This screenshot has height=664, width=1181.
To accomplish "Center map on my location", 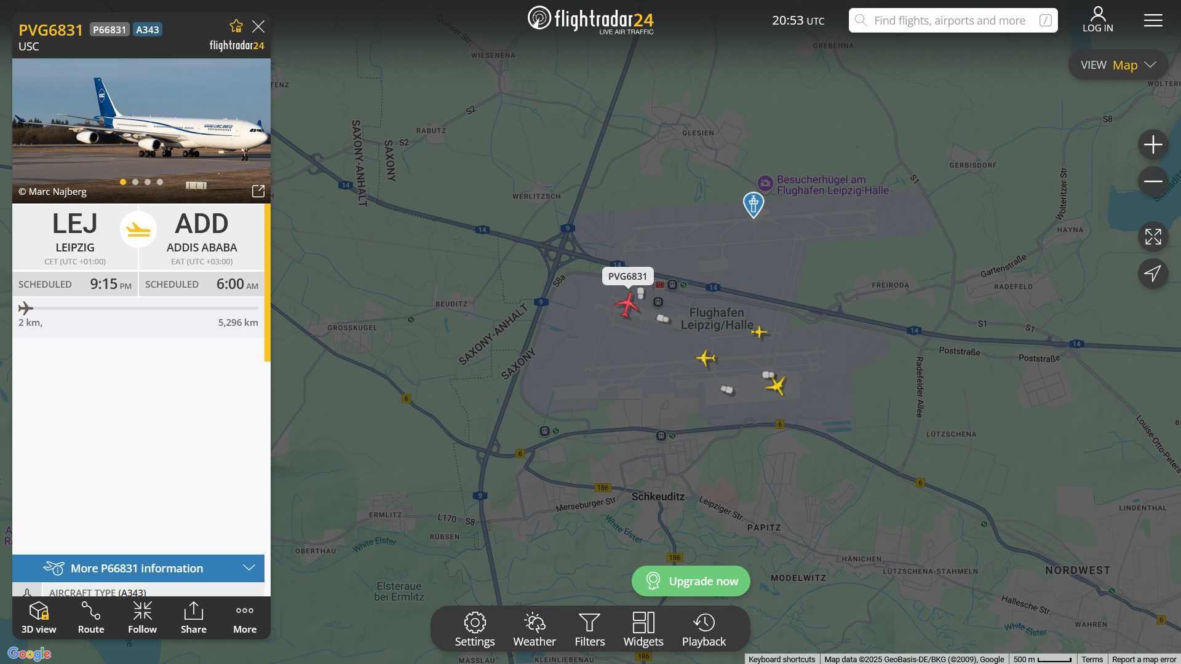I will pyautogui.click(x=1153, y=274).
